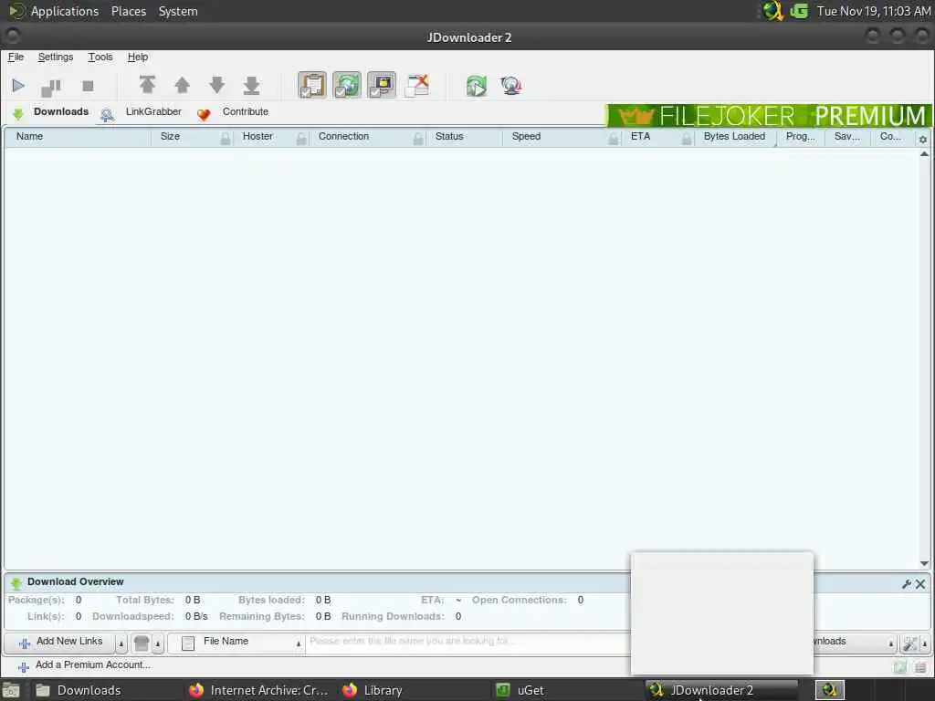
Task: Click the JDownloader tray icon in top panel
Action: (772, 11)
